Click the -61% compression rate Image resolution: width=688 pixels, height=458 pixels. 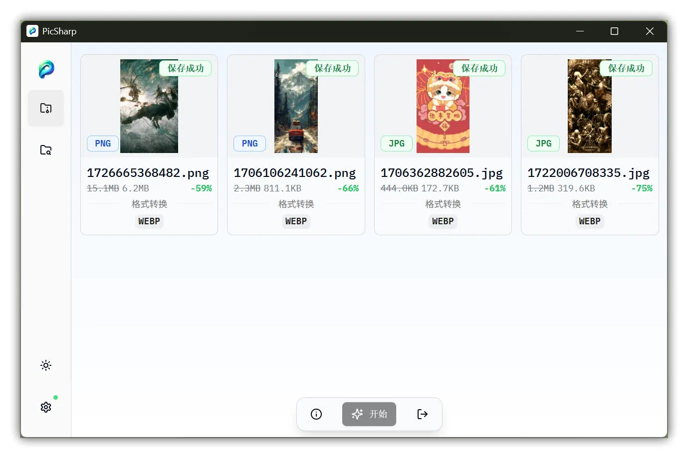(x=495, y=188)
